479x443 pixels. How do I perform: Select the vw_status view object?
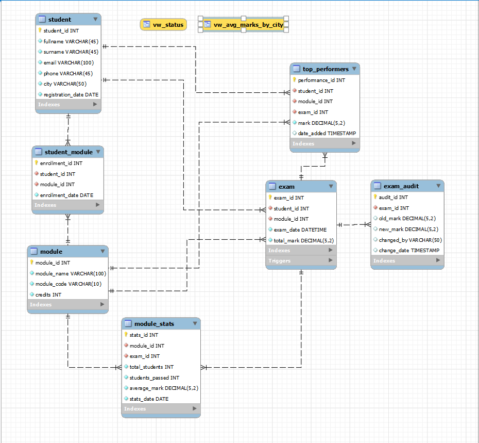(x=163, y=24)
